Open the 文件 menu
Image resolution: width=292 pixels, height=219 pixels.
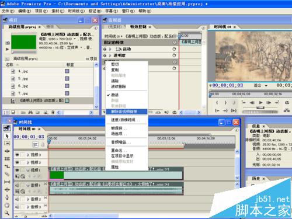8,11
